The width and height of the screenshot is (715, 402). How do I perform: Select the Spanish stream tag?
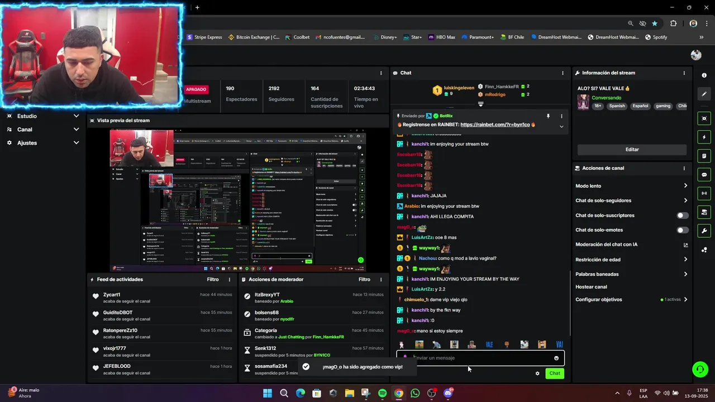[617, 106]
